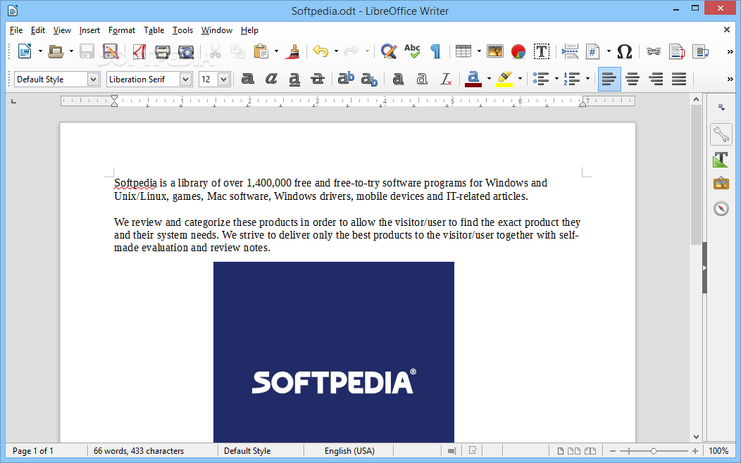Toggle Justified alignment
Screen dimensions: 741x463
click(679, 79)
